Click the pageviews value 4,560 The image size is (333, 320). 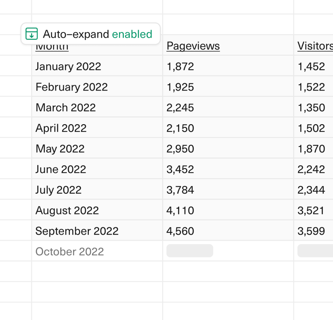pyautogui.click(x=180, y=231)
